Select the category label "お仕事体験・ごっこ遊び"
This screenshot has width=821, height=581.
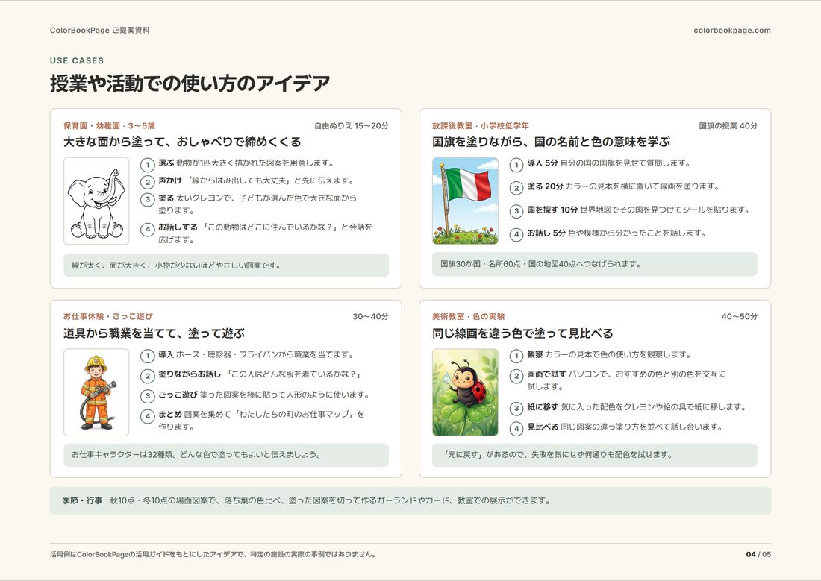[108, 317]
